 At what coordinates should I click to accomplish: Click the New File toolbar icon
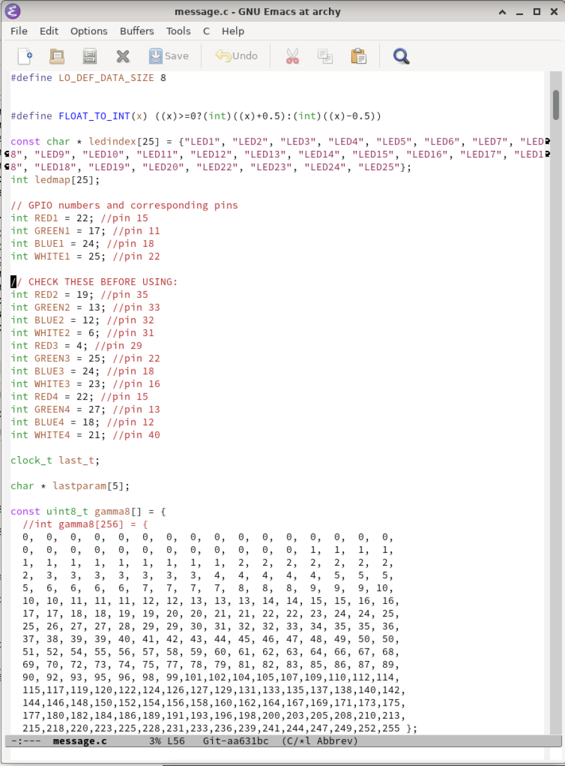(24, 56)
